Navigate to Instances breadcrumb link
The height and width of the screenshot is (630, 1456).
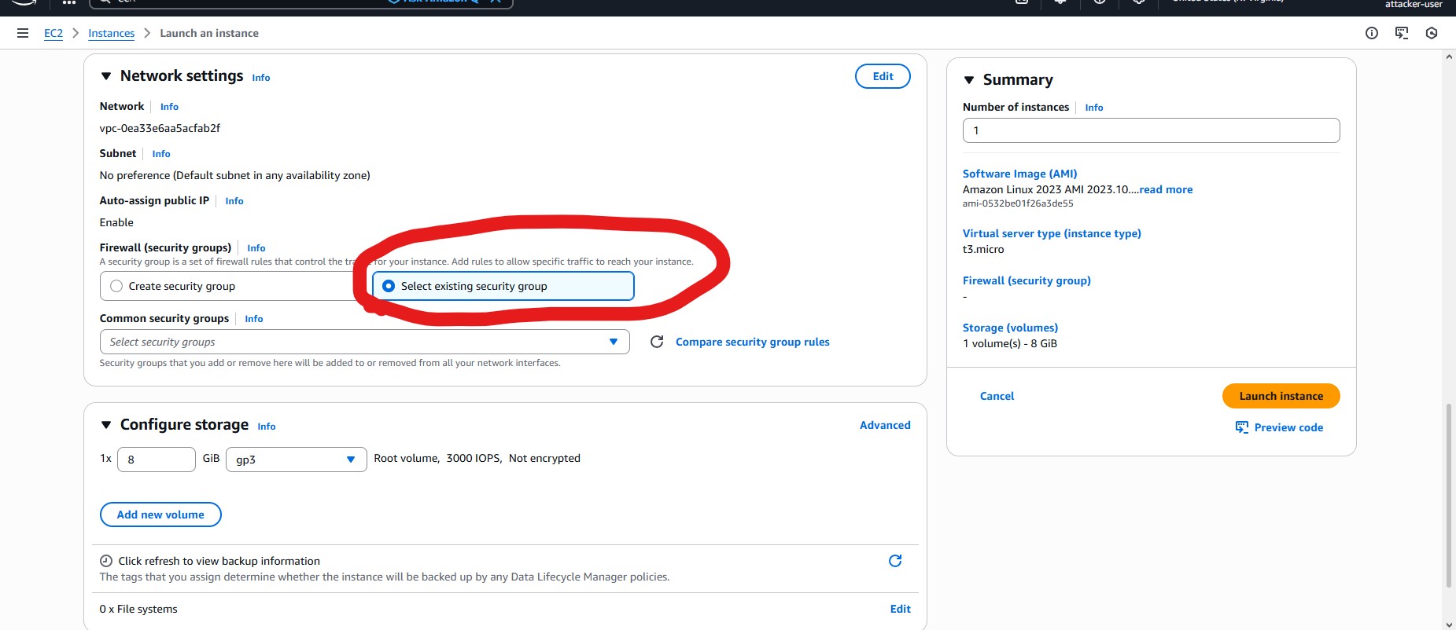tap(111, 33)
